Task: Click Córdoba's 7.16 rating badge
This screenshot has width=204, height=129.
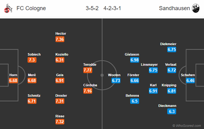Action: (x=88, y=91)
